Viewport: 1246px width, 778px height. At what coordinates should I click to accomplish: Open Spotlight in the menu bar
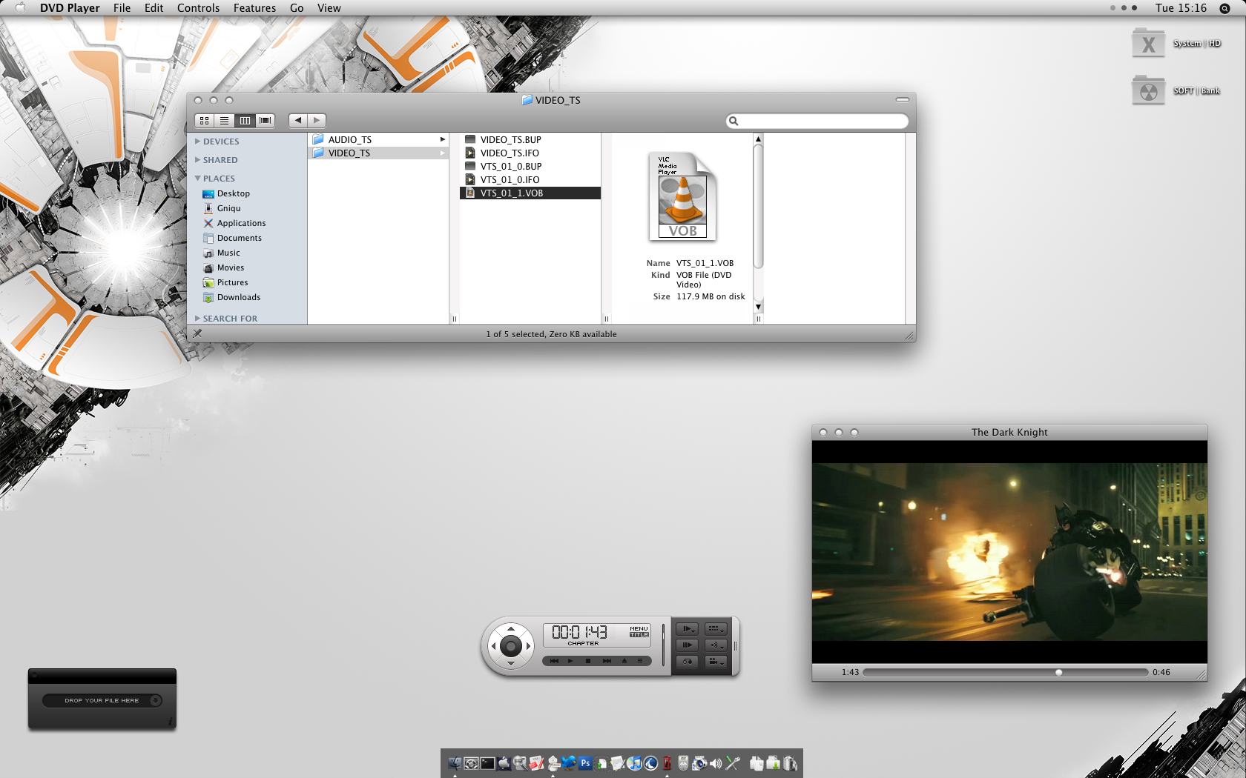[1224, 8]
